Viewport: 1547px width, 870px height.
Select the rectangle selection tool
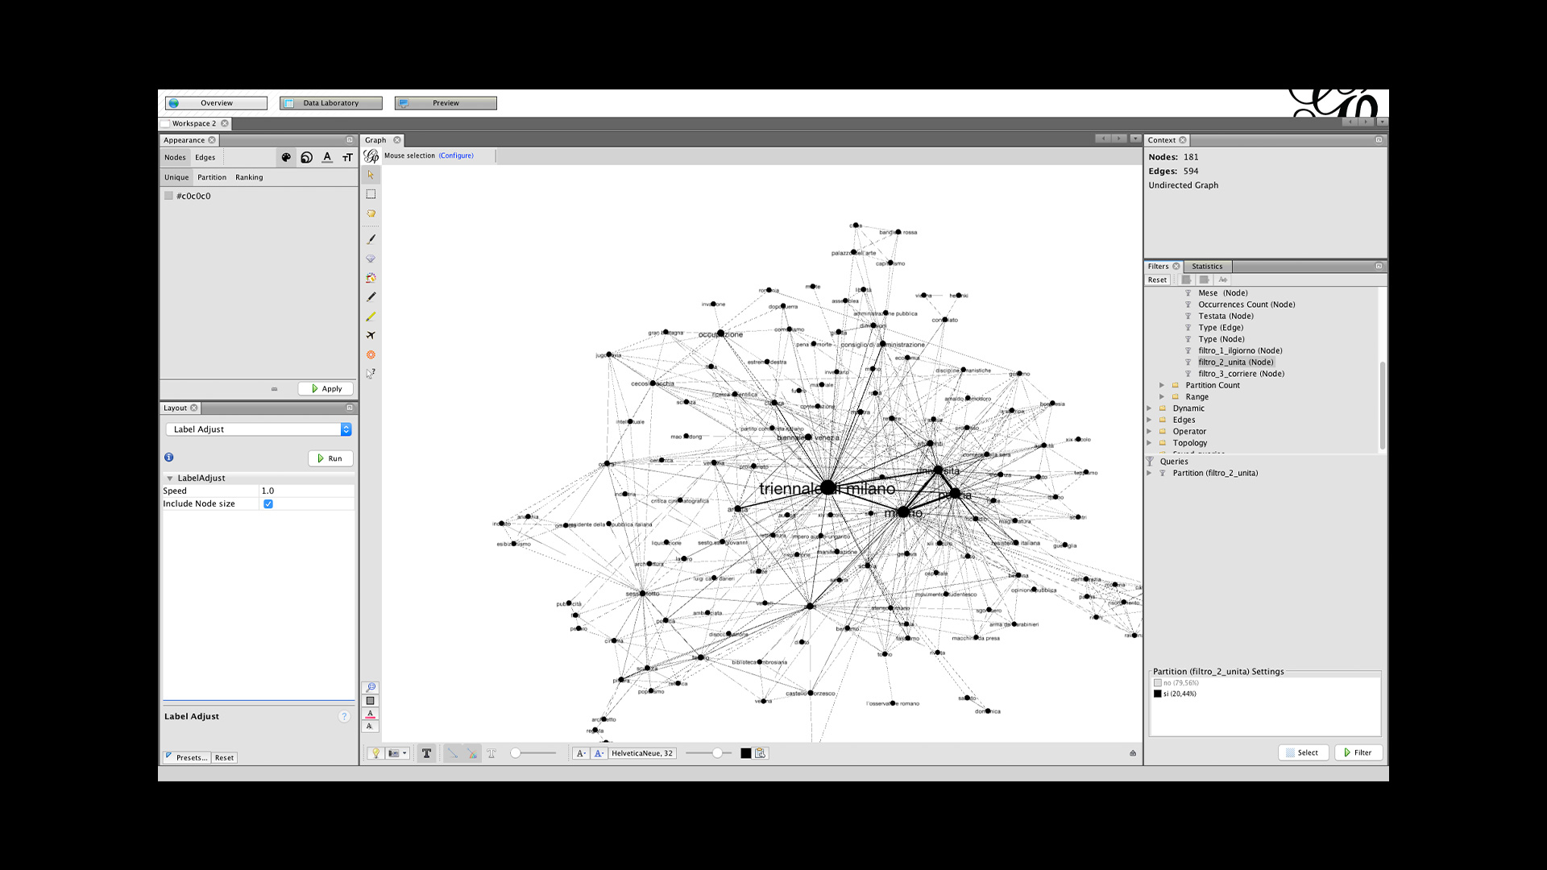371,194
